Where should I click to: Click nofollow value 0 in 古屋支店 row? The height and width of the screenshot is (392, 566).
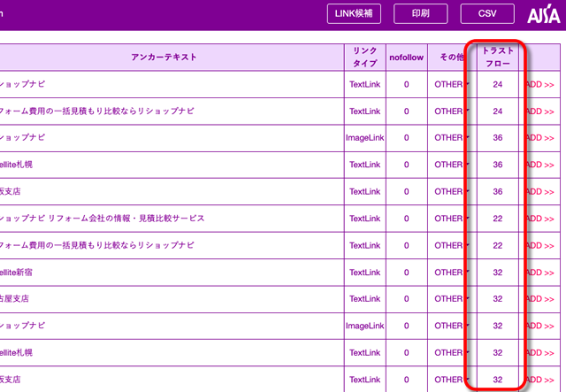coord(407,299)
